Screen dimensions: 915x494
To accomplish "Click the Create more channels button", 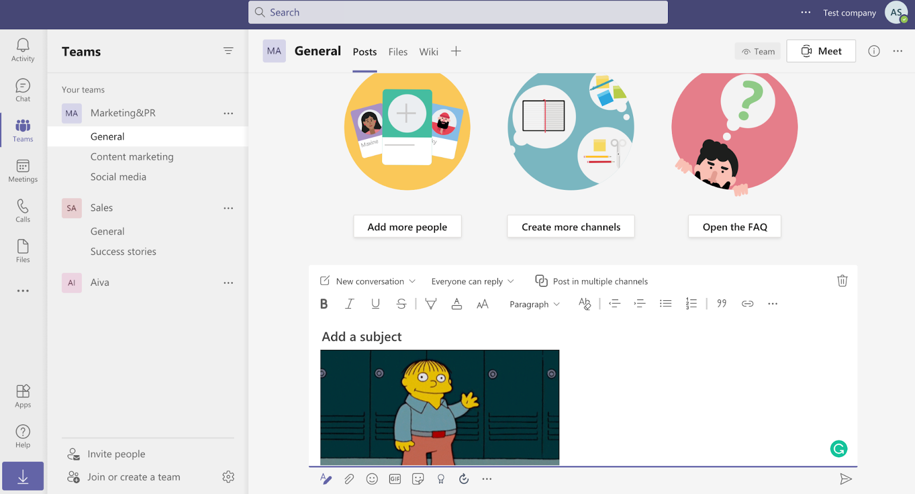I will (x=571, y=227).
